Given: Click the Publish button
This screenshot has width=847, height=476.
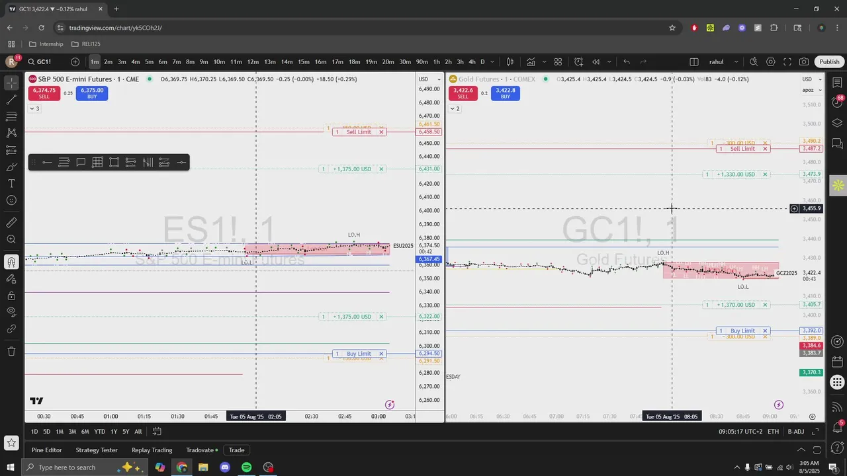Looking at the screenshot, I should pos(829,61).
